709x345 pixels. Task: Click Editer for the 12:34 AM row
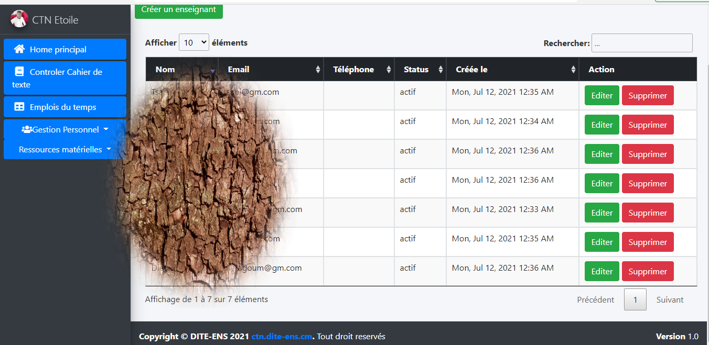point(602,125)
